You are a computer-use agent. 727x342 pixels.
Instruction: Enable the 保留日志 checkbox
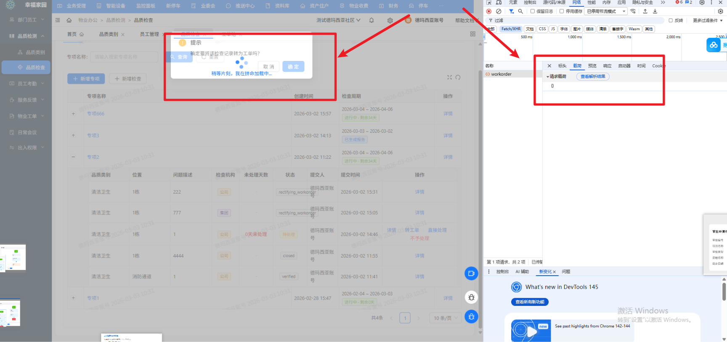533,11
